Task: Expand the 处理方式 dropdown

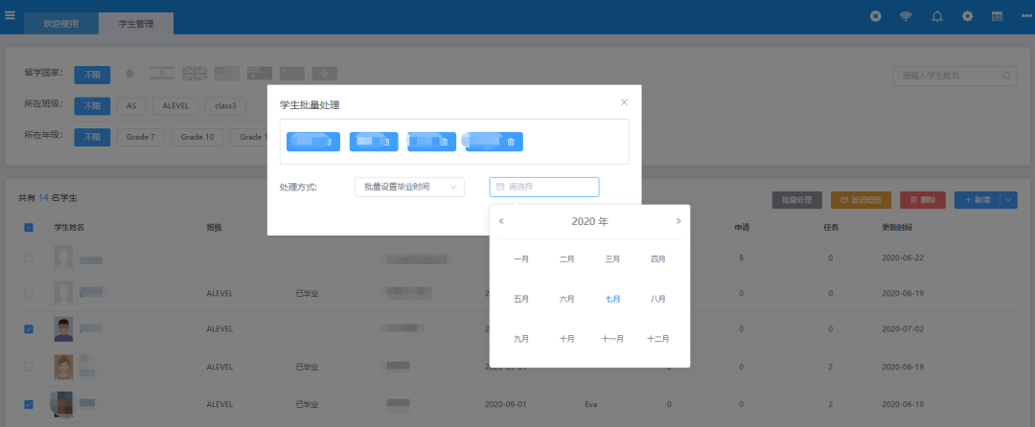Action: [408, 187]
